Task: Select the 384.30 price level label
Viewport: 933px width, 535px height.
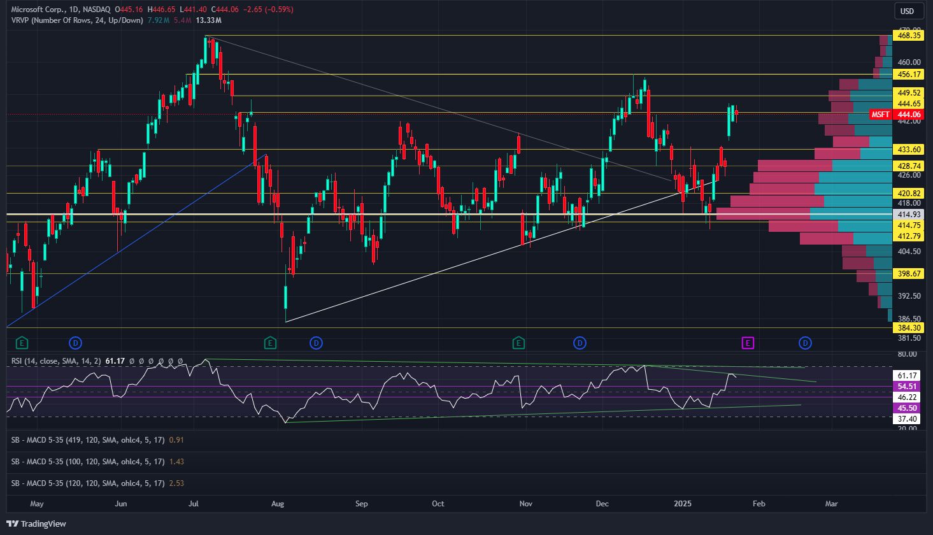Action: coord(909,328)
